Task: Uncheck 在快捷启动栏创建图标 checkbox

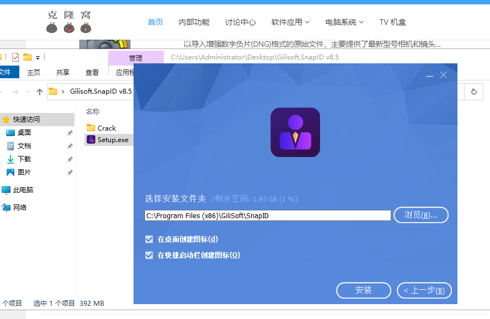Action: pos(149,255)
